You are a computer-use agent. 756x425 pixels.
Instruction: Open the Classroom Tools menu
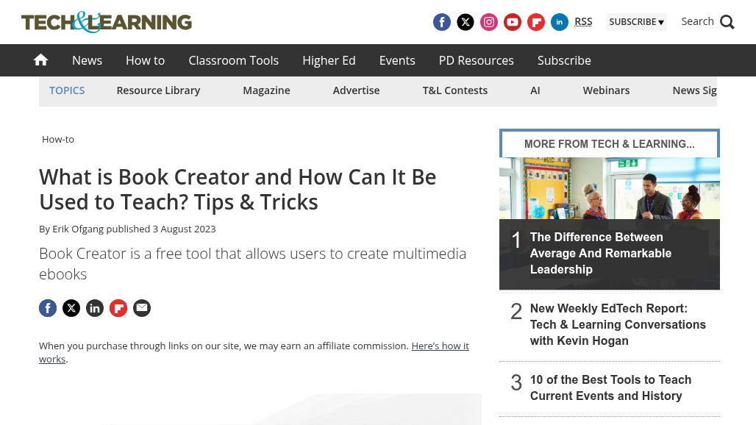pyautogui.click(x=233, y=60)
